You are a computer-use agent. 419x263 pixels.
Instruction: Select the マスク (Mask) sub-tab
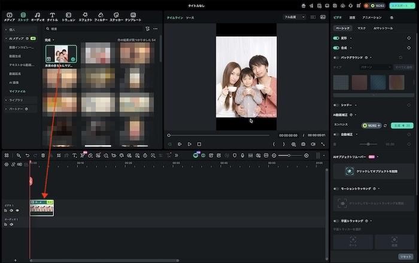pyautogui.click(x=362, y=28)
